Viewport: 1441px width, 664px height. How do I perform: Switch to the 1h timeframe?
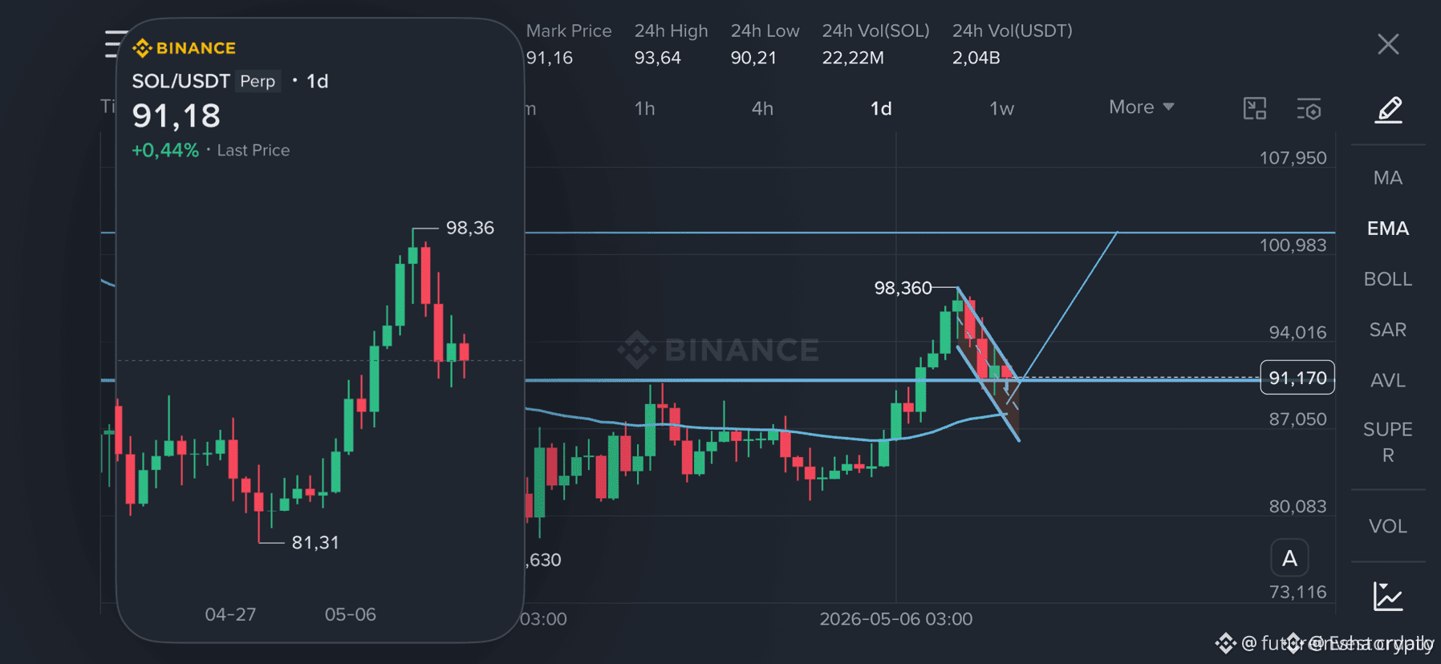[645, 108]
